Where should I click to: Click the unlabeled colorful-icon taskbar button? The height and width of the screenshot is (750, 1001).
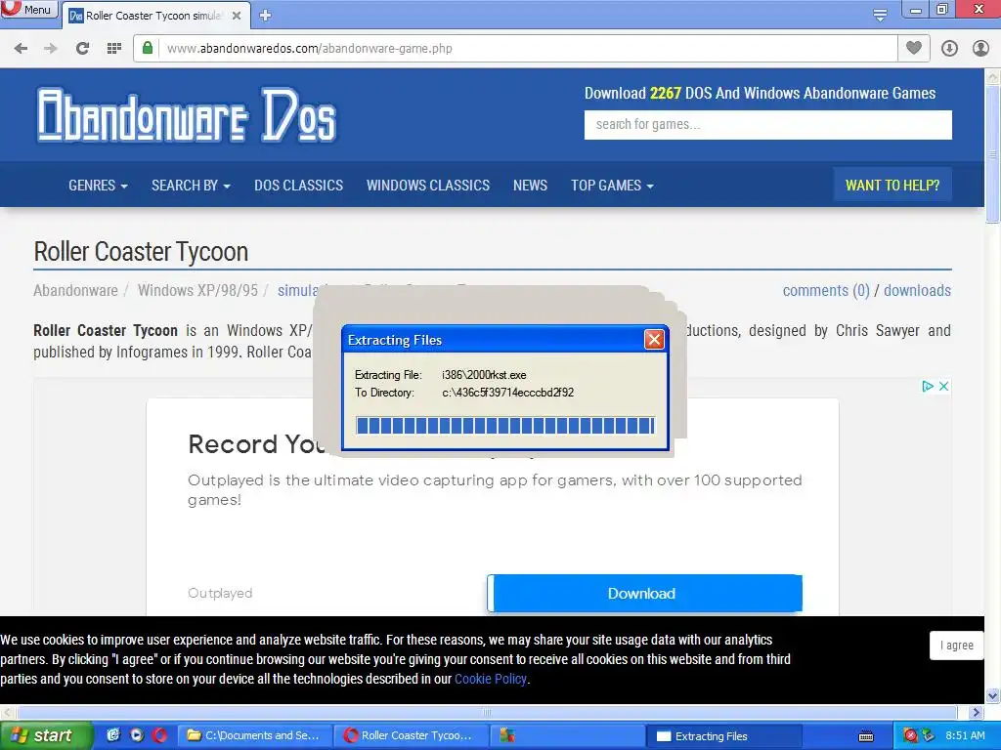pyautogui.click(x=568, y=736)
